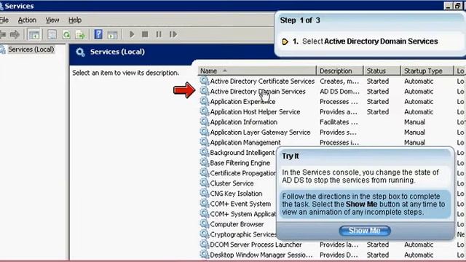Image resolution: width=466 pixels, height=262 pixels.
Task: Select the Cryptographic Services name
Action: click(x=243, y=234)
